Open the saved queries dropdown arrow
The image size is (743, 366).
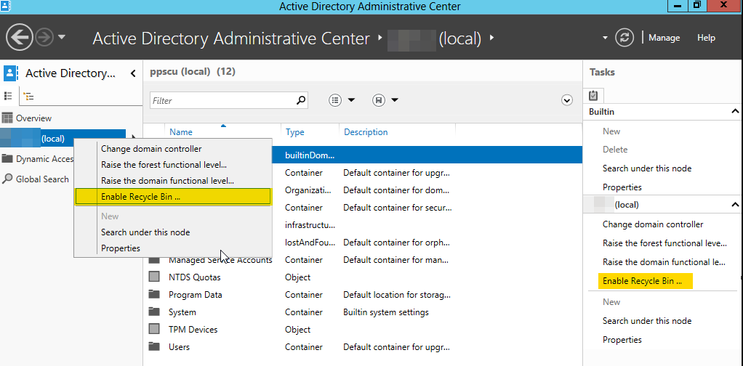395,100
